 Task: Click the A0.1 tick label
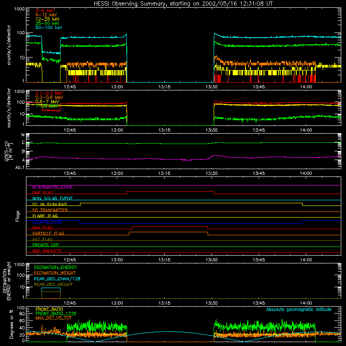20,168
